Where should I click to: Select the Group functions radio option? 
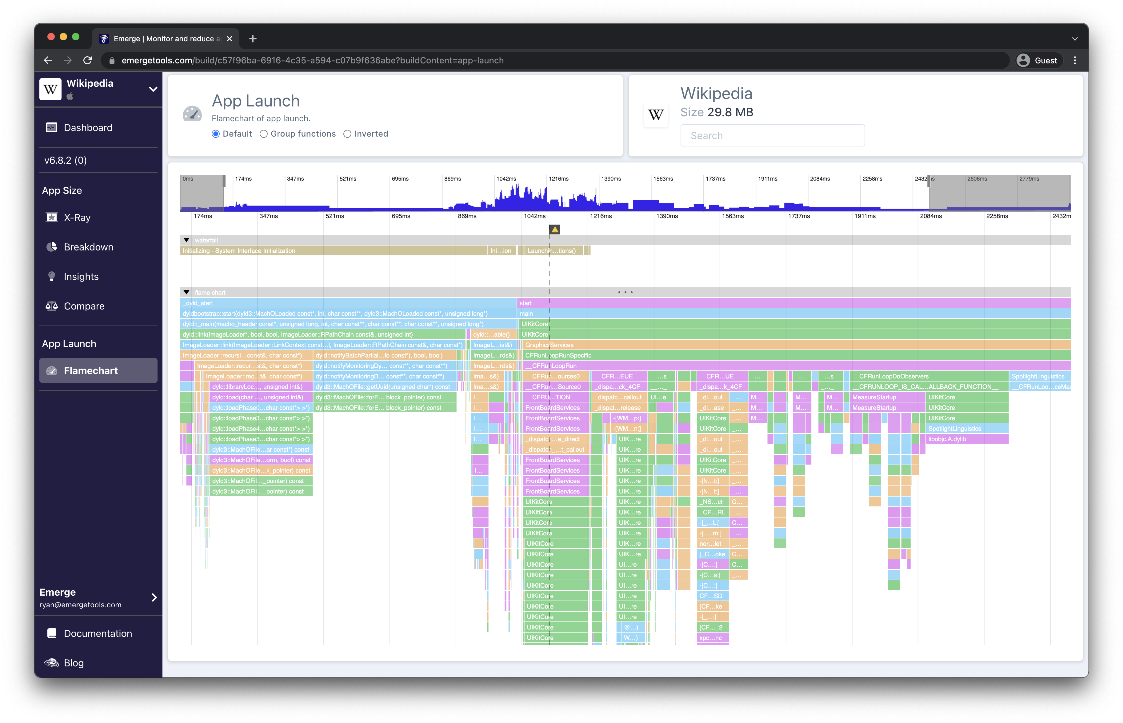point(264,134)
